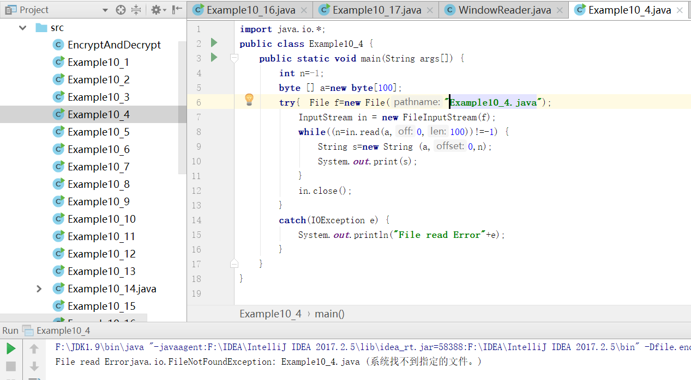691x380 pixels.
Task: Stop the process using gray square button
Action: point(11,366)
